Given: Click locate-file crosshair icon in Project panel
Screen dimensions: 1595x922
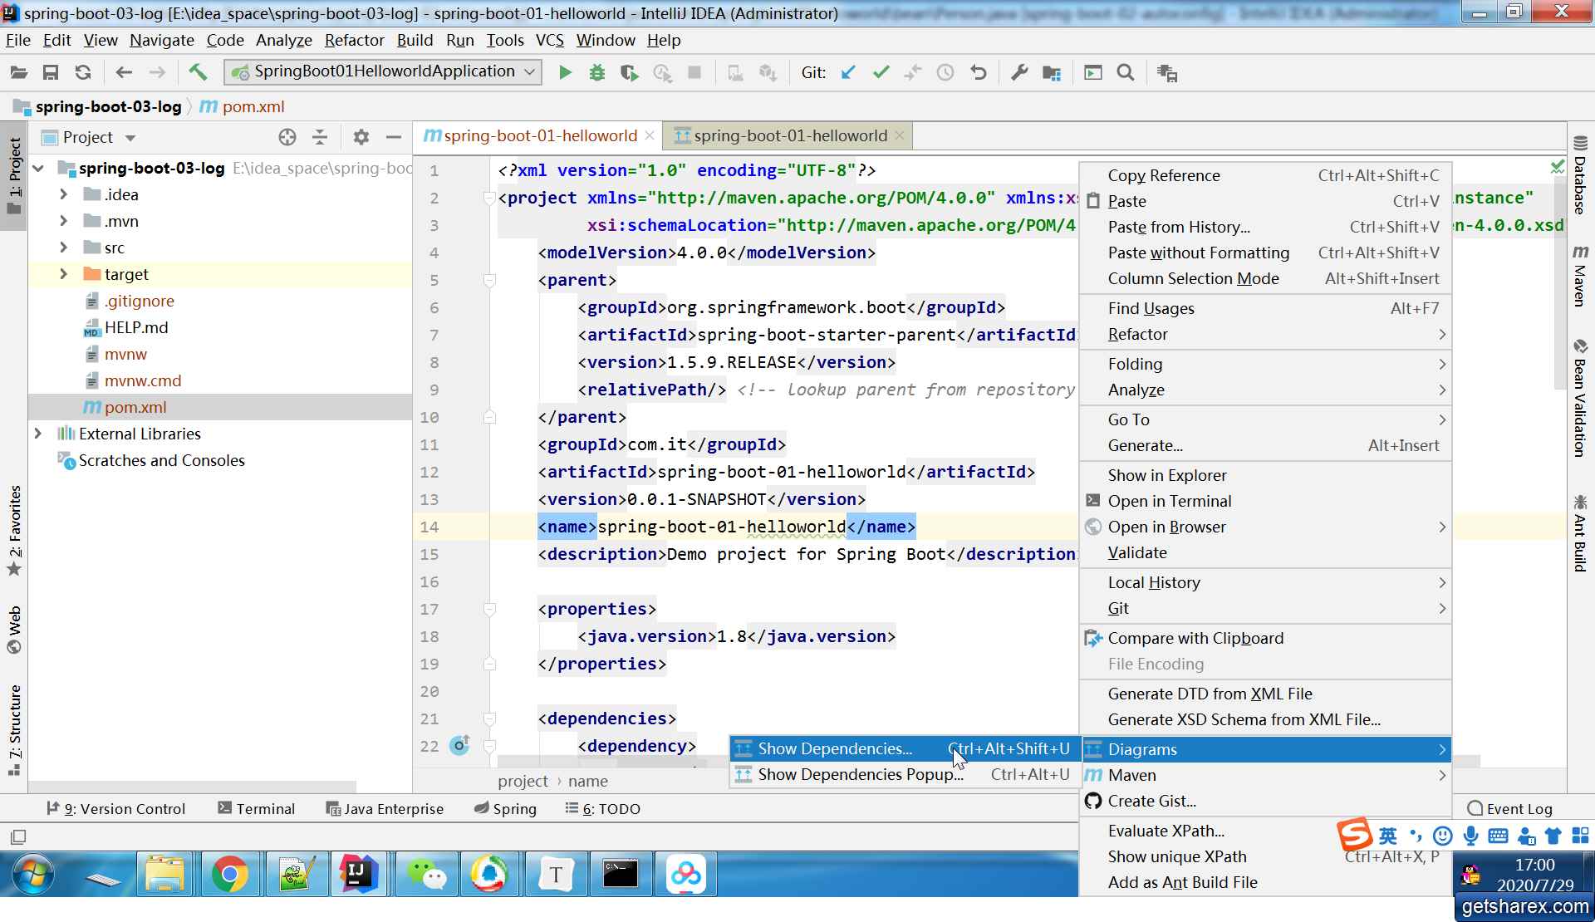Looking at the screenshot, I should [x=287, y=137].
